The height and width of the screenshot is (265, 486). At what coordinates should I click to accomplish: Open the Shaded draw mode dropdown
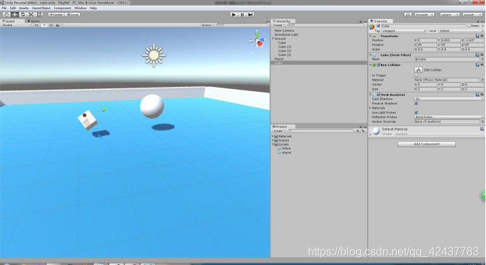tap(16, 25)
